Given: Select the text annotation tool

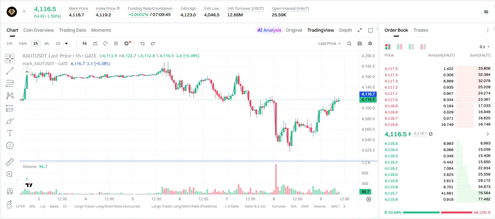Looking at the screenshot, I should click(x=10, y=133).
